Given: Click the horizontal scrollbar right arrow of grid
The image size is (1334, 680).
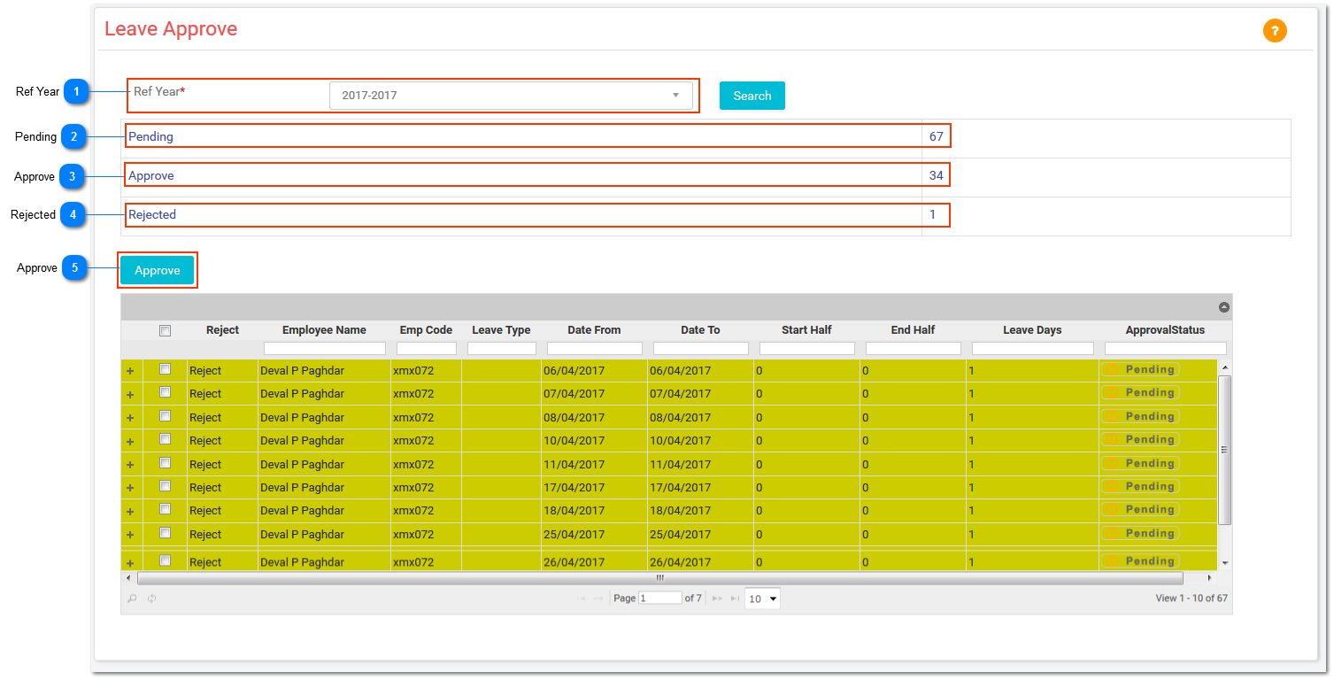Looking at the screenshot, I should (x=1210, y=577).
